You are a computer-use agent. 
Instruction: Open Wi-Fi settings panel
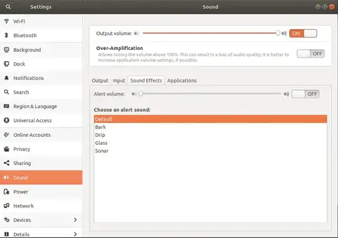pyautogui.click(x=41, y=21)
